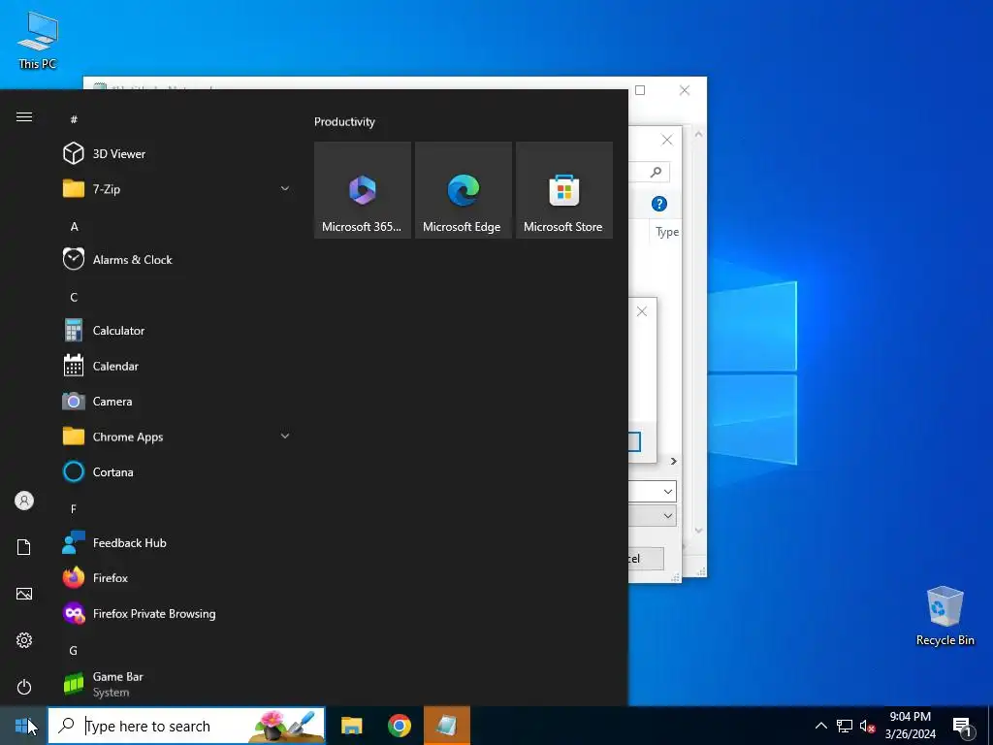Open the clock showing 9:04 PM
993x745 pixels.
910,726
